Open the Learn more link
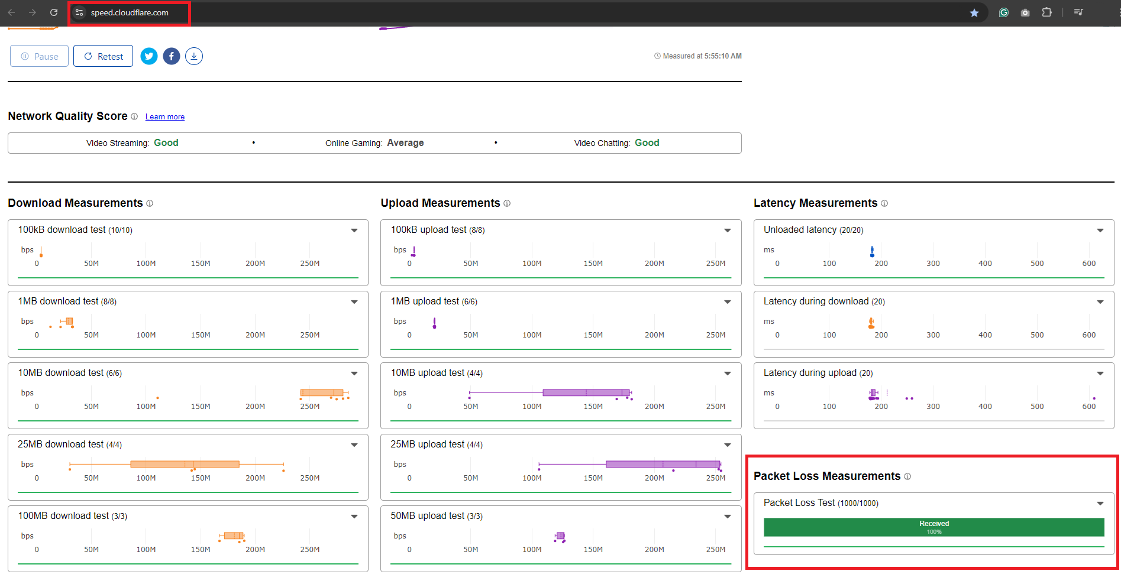Screen dimensions: 1121x584 (x=165, y=117)
